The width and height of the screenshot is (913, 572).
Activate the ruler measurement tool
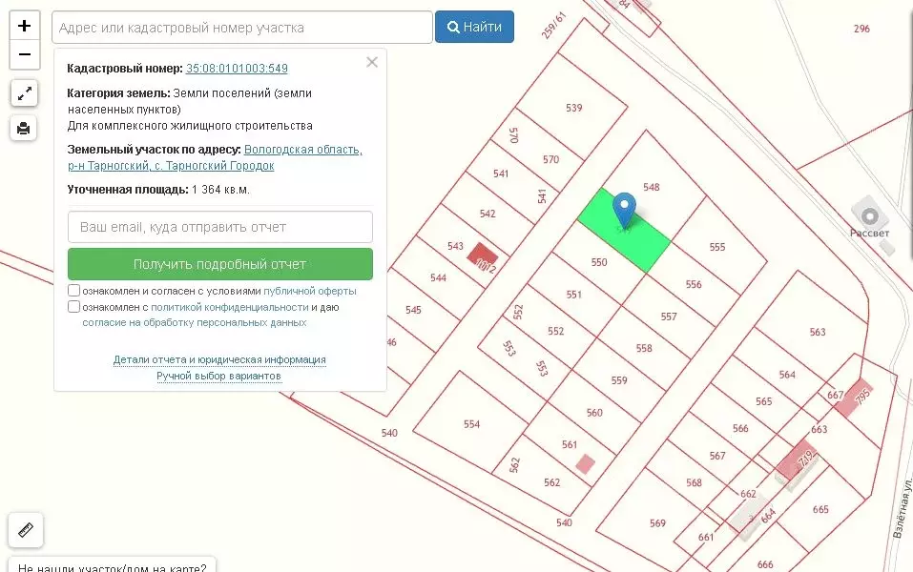point(26,529)
